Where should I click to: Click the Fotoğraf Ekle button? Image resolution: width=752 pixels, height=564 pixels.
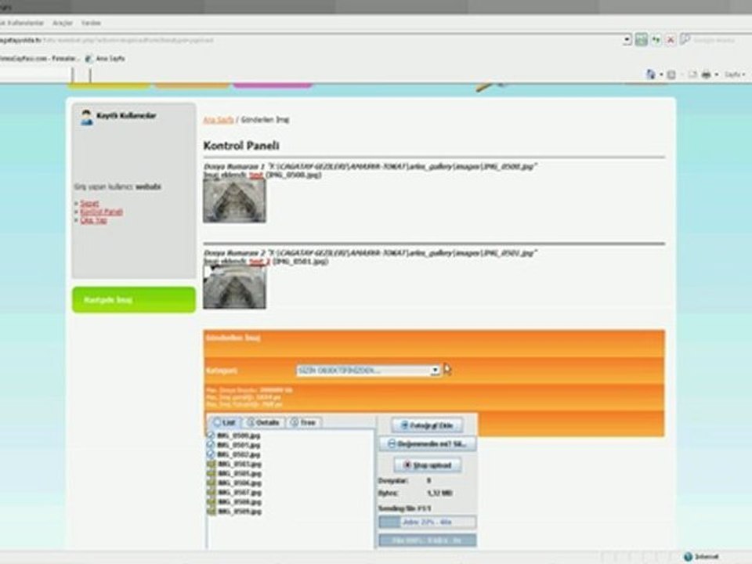(x=428, y=425)
